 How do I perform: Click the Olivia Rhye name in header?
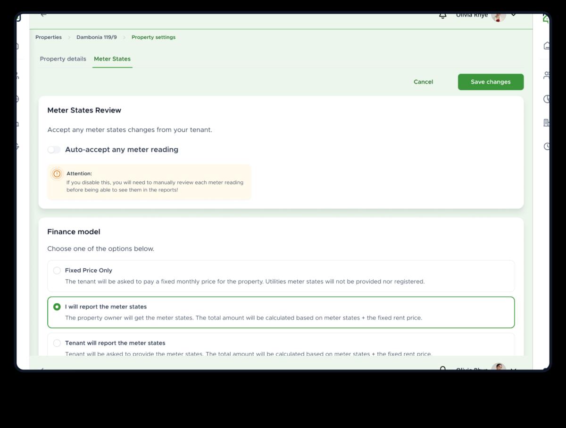point(472,16)
